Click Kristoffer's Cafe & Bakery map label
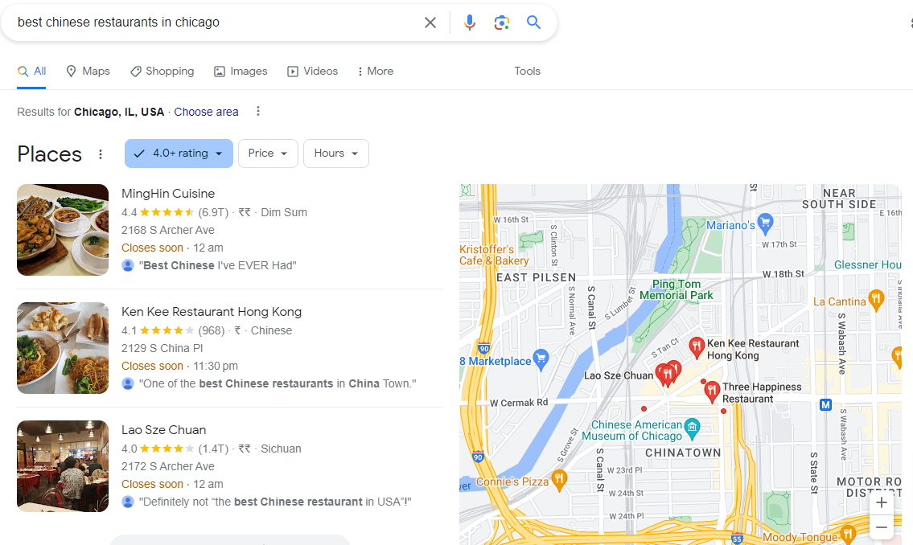 point(494,255)
